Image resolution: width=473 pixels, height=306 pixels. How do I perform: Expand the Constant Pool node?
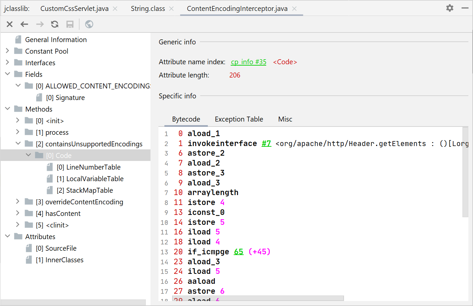pos(8,51)
